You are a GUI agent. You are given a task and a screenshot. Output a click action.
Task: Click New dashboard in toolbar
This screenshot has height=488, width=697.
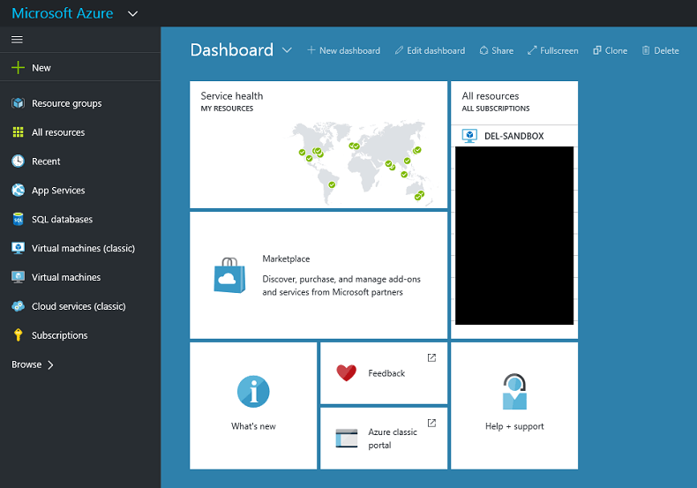(343, 50)
